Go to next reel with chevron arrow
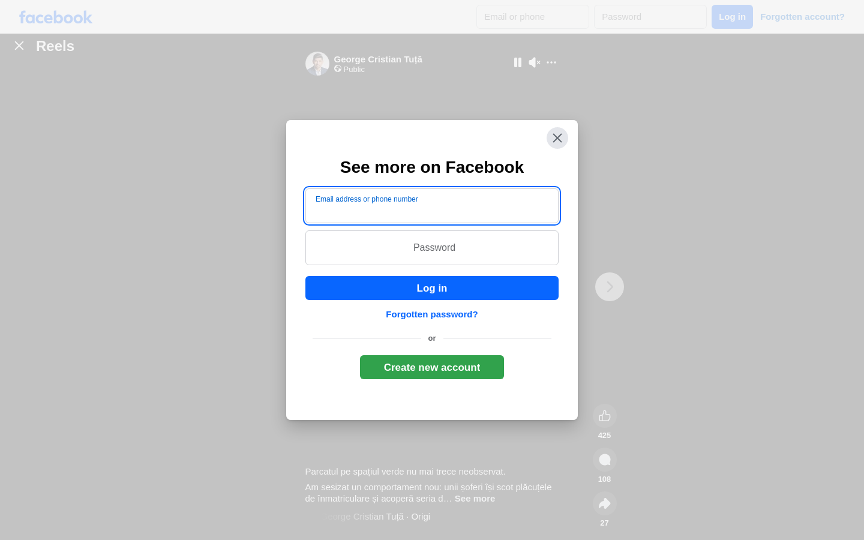This screenshot has height=540, width=864. click(610, 287)
